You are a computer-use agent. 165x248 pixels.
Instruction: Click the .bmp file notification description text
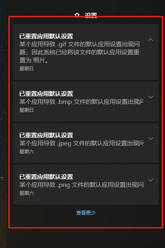(82, 102)
